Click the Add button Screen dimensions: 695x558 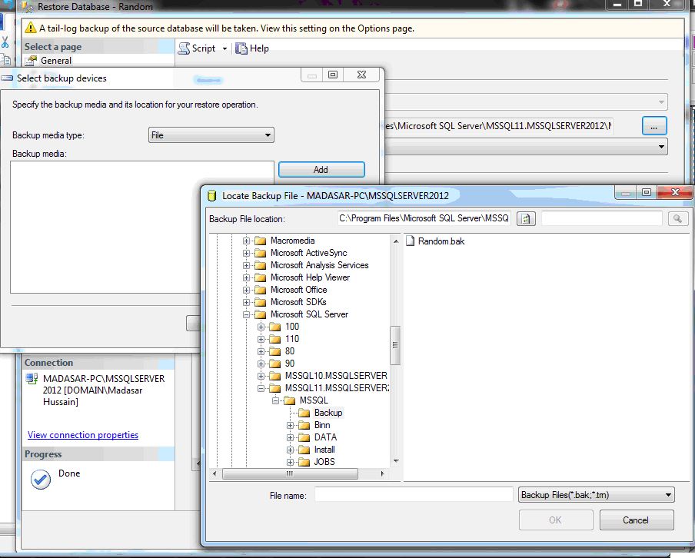coord(321,170)
